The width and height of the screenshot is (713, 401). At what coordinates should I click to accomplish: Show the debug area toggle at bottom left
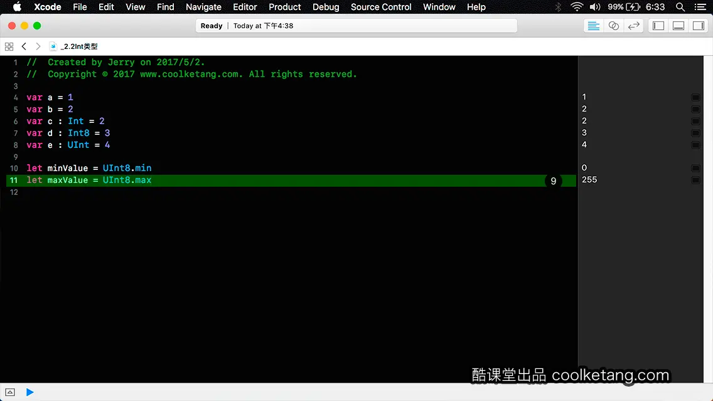[x=10, y=392]
